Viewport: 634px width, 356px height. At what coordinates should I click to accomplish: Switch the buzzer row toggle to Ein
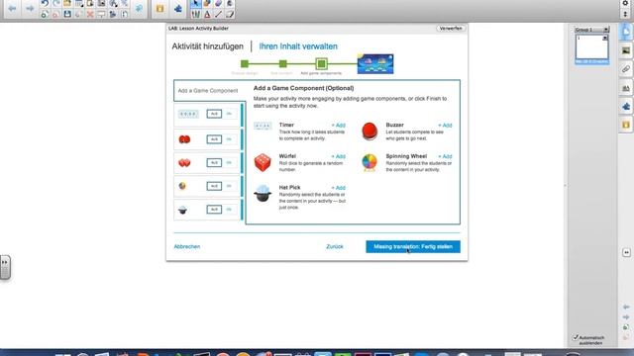(x=229, y=139)
